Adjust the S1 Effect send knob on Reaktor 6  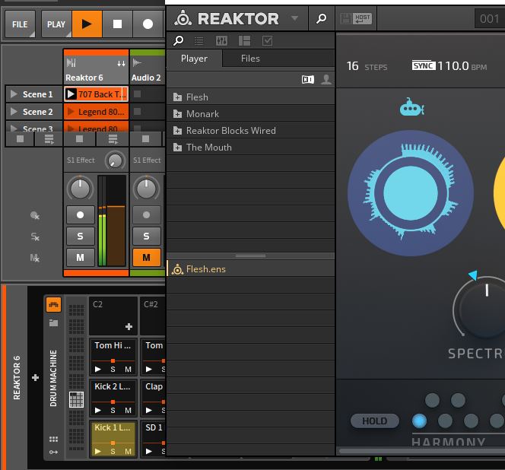pyautogui.click(x=115, y=160)
